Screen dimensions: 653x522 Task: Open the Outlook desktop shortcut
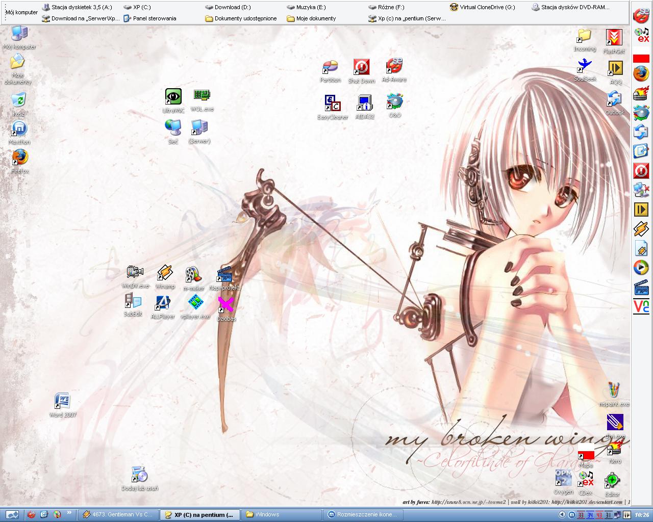(x=615, y=102)
